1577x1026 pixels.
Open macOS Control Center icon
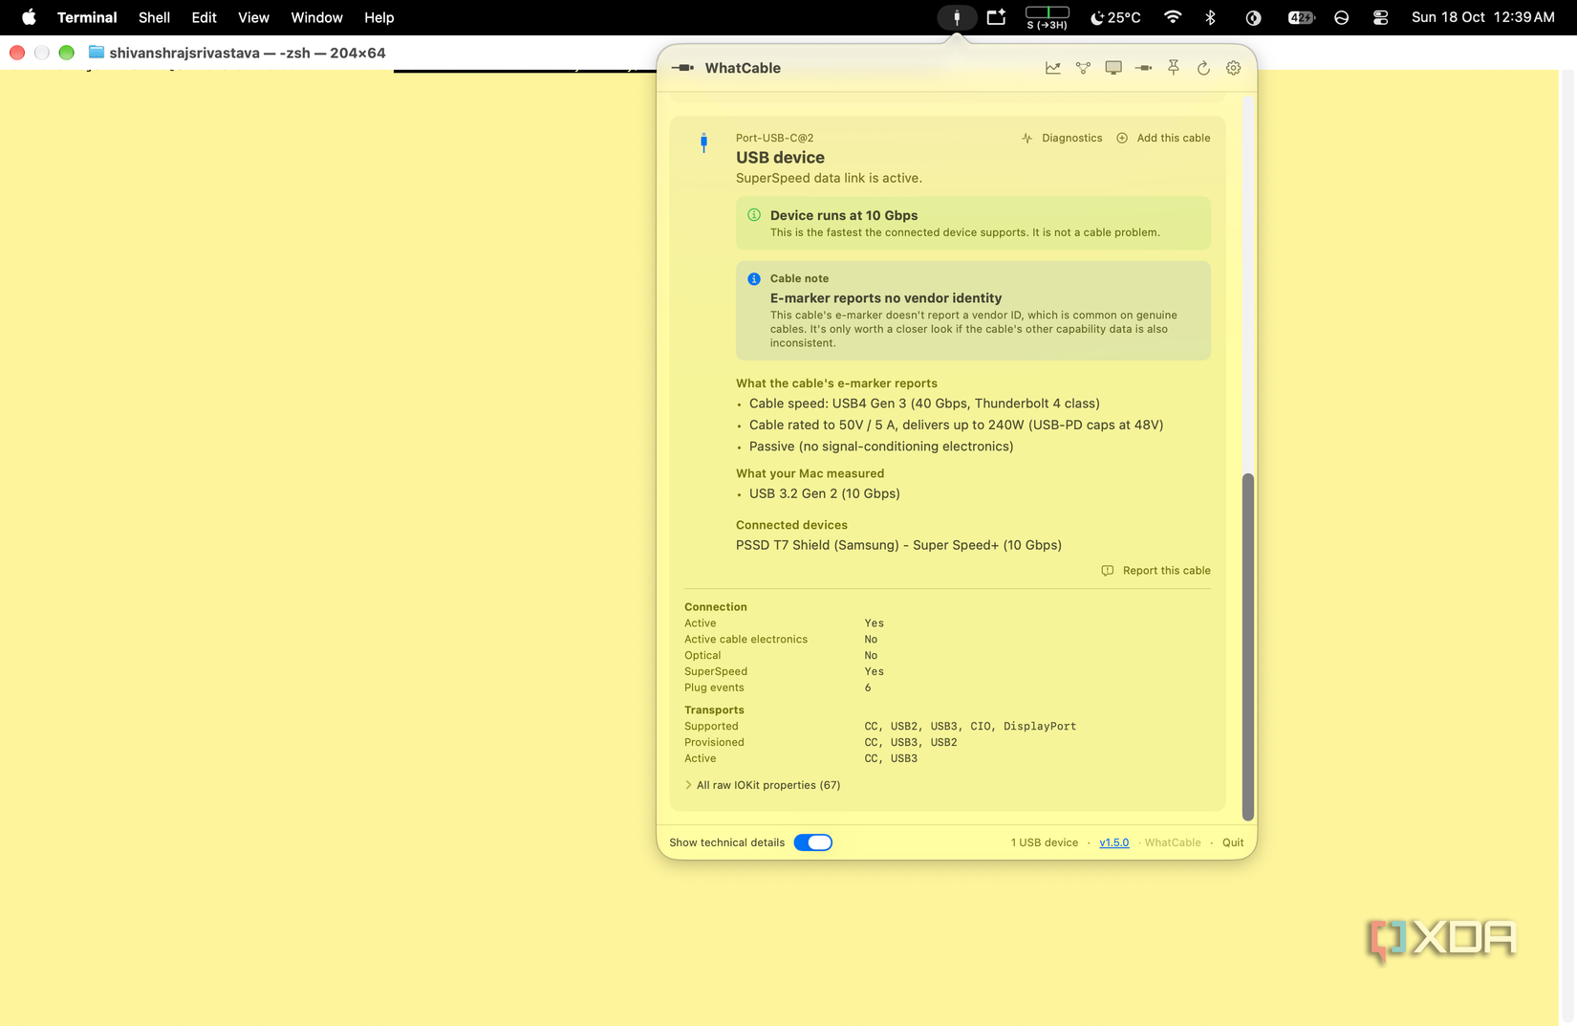point(1380,17)
